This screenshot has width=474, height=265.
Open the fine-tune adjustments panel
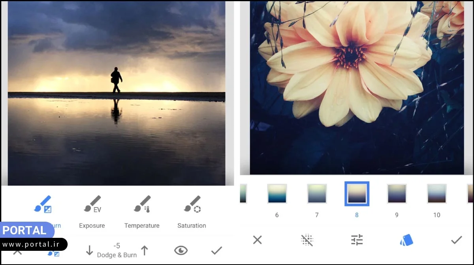pos(357,239)
